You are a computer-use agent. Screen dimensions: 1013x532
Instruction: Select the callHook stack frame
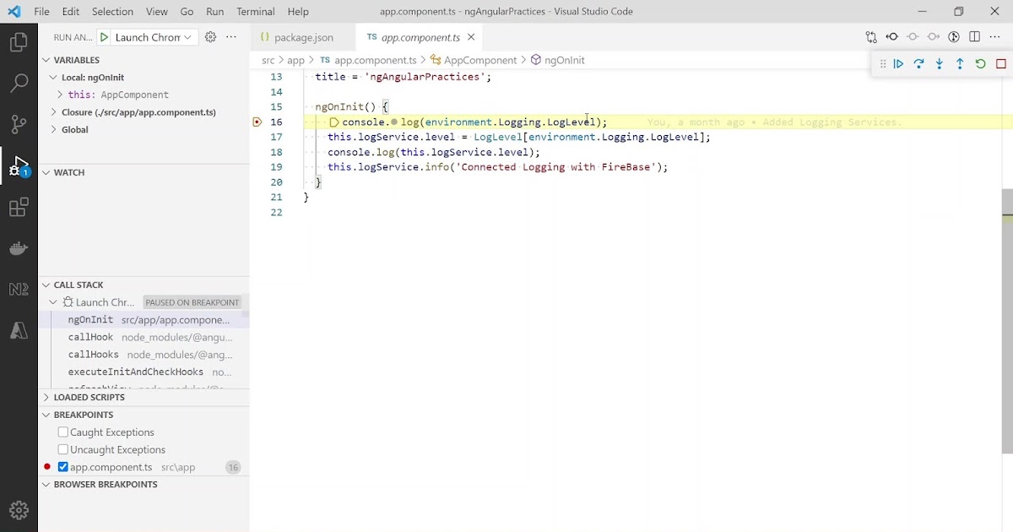pyautogui.click(x=144, y=337)
